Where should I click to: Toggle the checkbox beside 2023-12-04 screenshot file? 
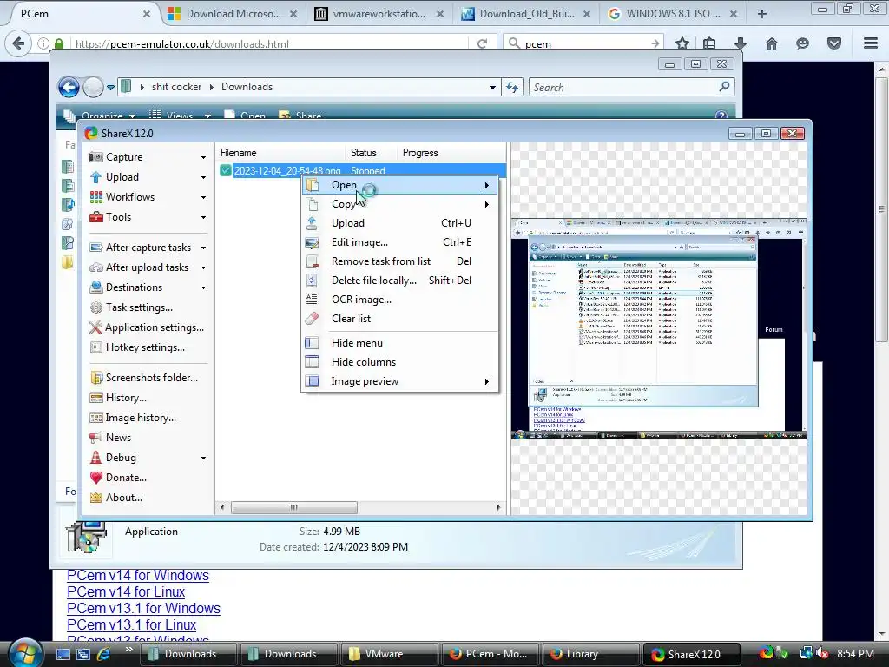tap(225, 171)
